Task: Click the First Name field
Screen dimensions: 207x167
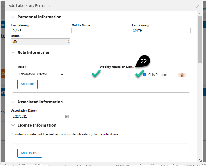Action: tap(41, 31)
